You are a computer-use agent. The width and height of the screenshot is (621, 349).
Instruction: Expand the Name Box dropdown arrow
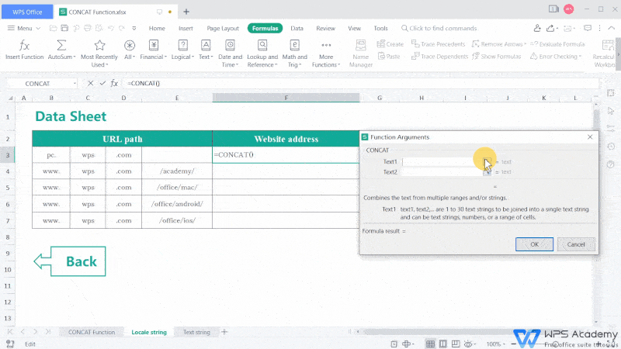(x=75, y=83)
